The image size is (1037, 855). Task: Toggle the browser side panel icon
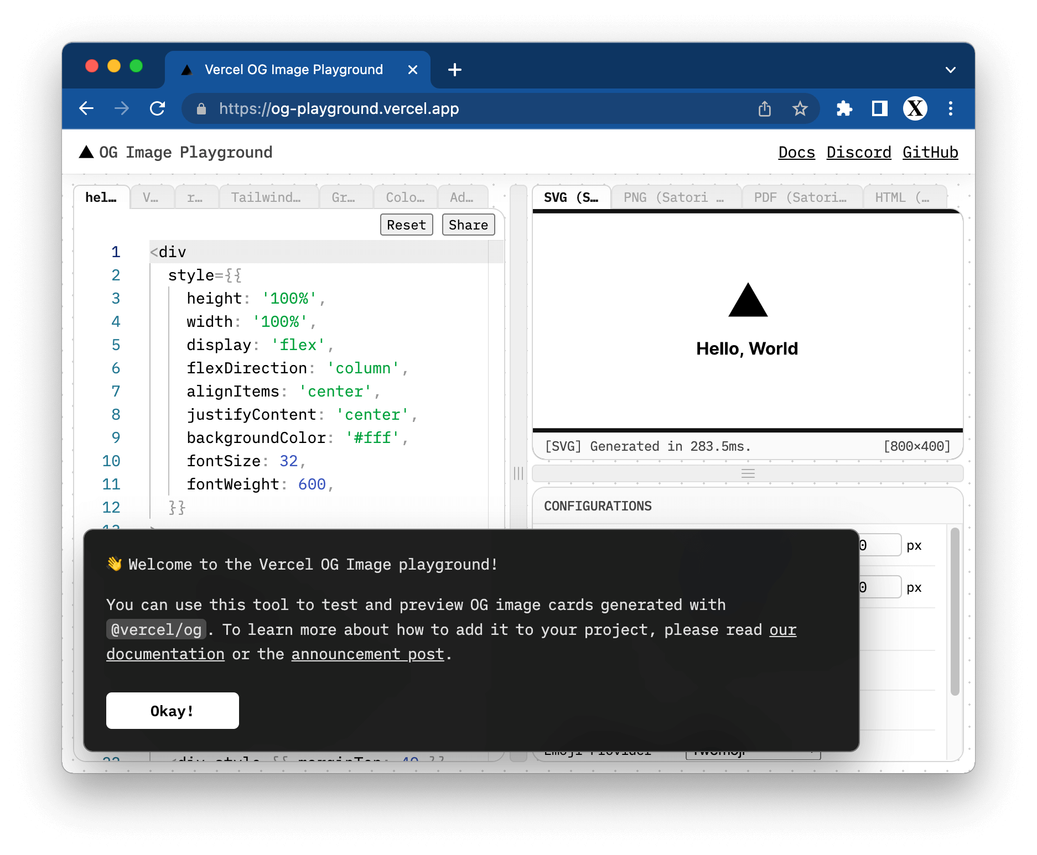pos(879,108)
